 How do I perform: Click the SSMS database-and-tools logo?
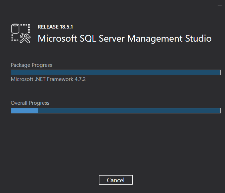click(x=21, y=33)
